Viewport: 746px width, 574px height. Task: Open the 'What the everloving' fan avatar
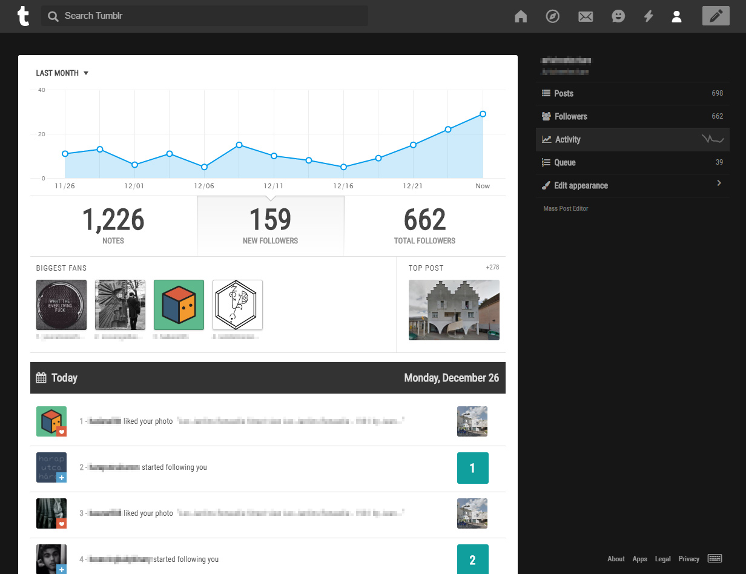click(x=61, y=305)
